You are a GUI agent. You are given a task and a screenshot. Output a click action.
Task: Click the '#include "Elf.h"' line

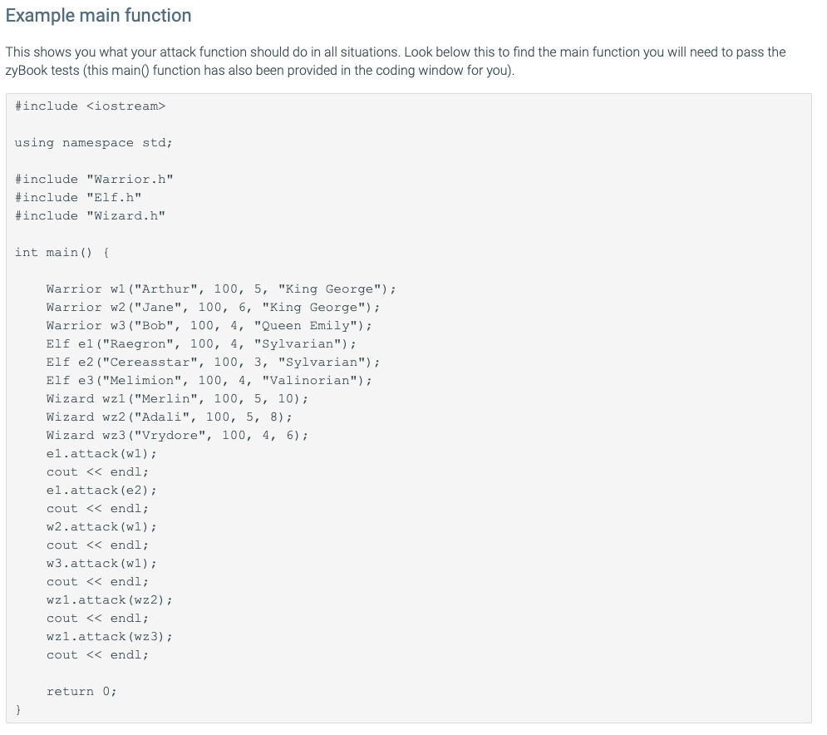coord(78,198)
